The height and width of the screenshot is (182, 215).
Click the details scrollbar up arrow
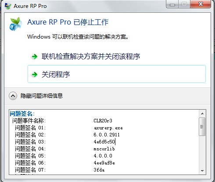click(202, 114)
